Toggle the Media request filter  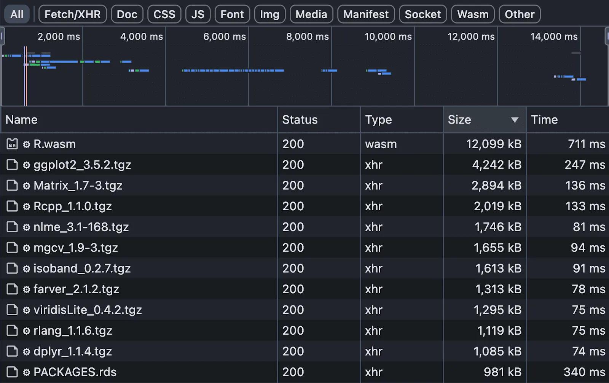pos(311,14)
